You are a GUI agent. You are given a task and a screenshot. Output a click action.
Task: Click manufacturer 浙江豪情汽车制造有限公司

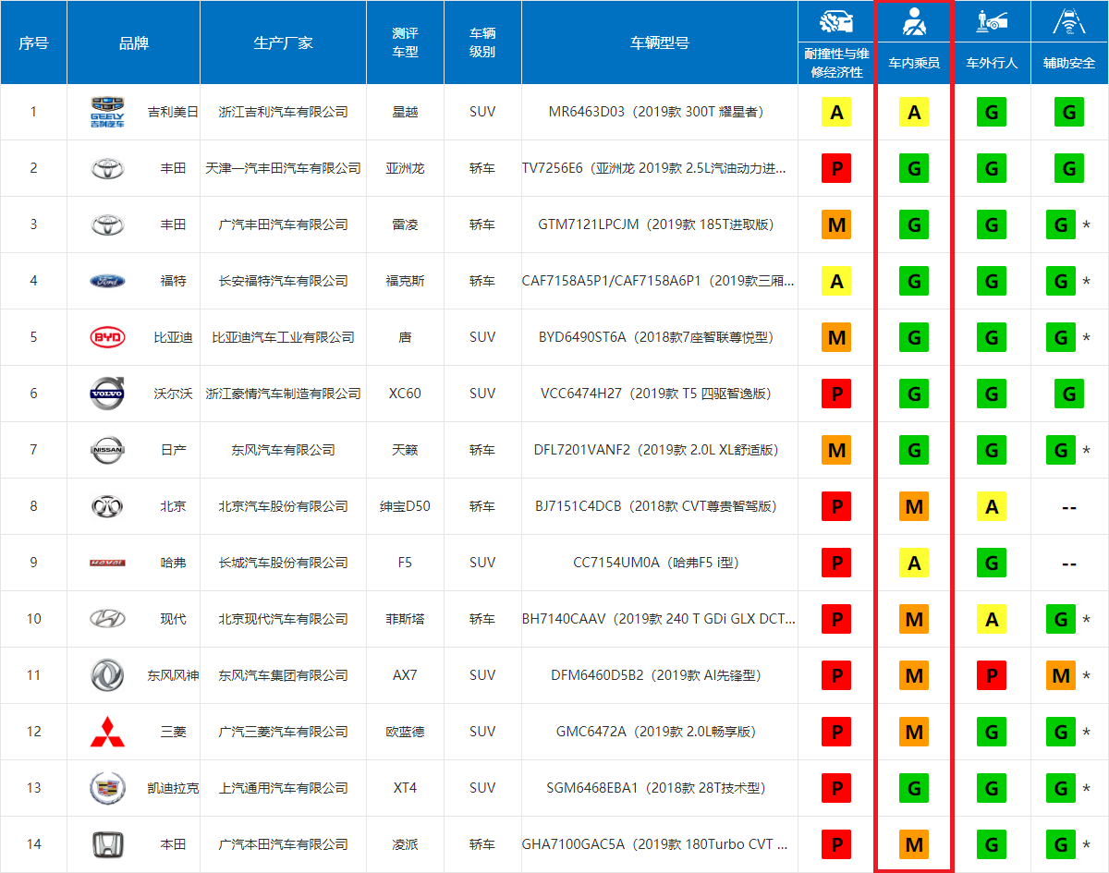coord(283,394)
